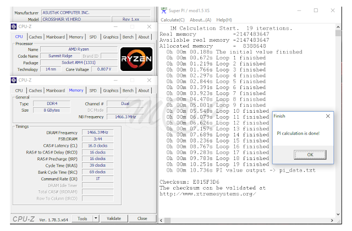
Task: Click the Validate button in CPU-Z
Action: [x=114, y=218]
